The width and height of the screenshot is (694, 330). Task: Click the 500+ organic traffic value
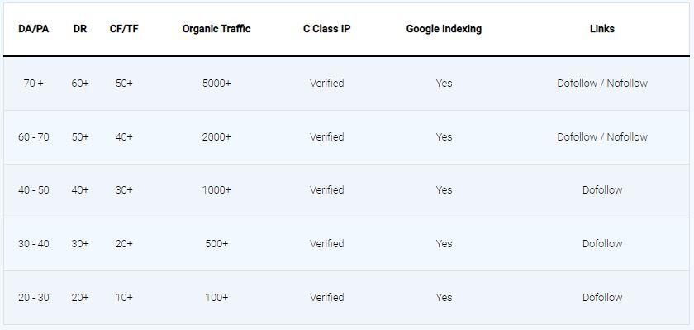coord(216,244)
